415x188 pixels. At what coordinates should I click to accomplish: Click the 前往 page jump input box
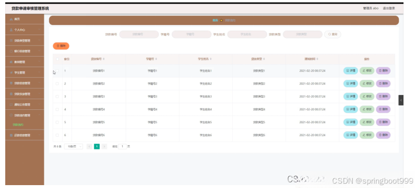pos(122,146)
